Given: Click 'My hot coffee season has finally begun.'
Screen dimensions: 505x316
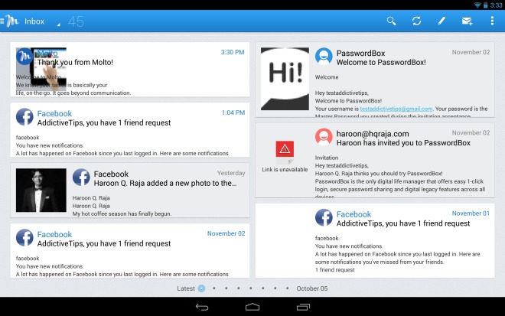Looking at the screenshot, I should point(122,213).
